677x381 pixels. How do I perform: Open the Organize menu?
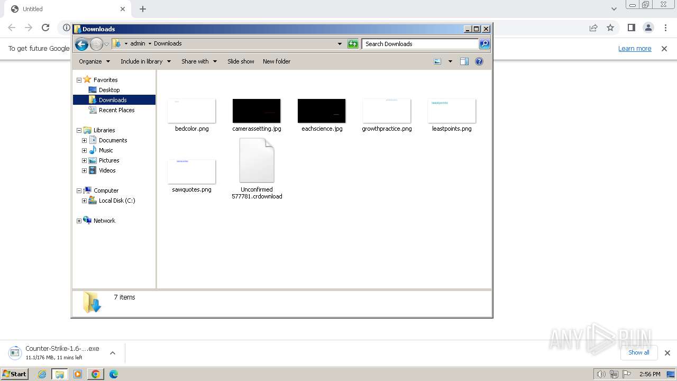[x=94, y=61]
